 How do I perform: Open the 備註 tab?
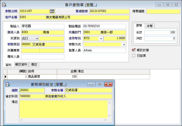tap(34, 65)
